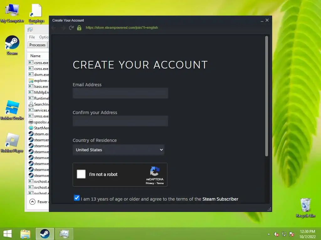Click the Task Manager title bar icon

30,30
